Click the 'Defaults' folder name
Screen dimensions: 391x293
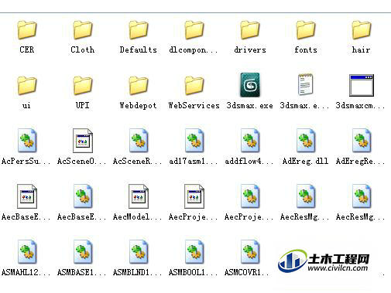coord(139,49)
